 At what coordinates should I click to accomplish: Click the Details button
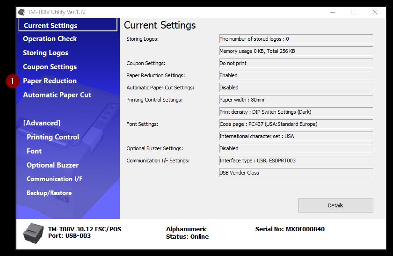pos(335,205)
